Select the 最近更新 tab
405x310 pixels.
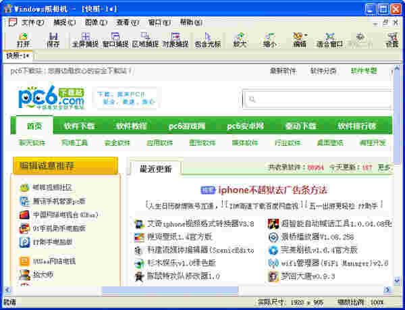click(x=156, y=170)
